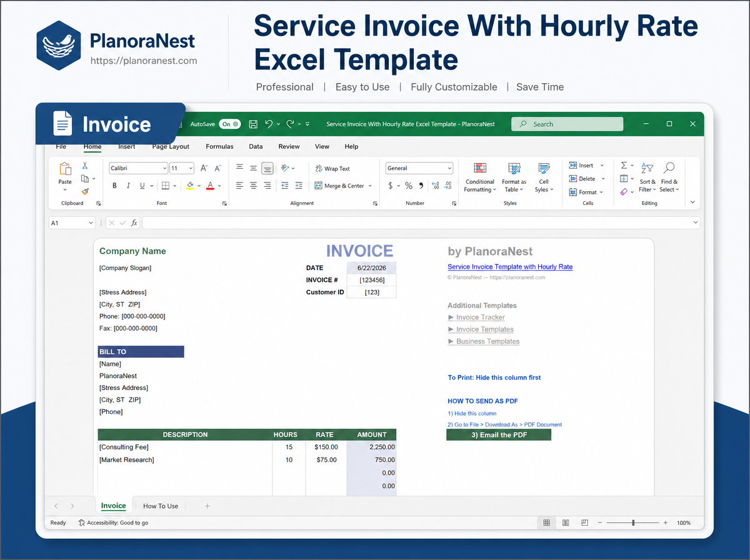Open Cell Styles dropdown
Viewport: 750px width, 560px height.
(x=544, y=177)
